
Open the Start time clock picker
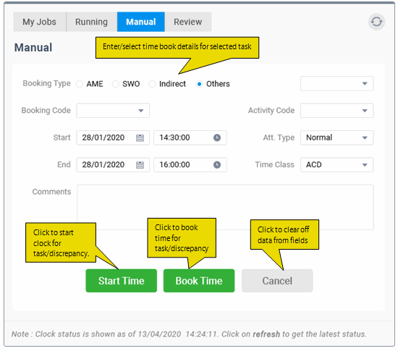[217, 138]
